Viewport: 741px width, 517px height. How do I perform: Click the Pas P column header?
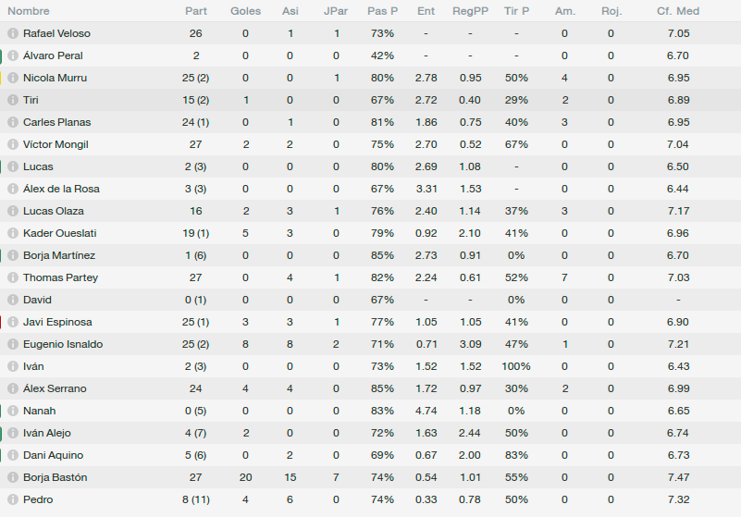pyautogui.click(x=382, y=11)
